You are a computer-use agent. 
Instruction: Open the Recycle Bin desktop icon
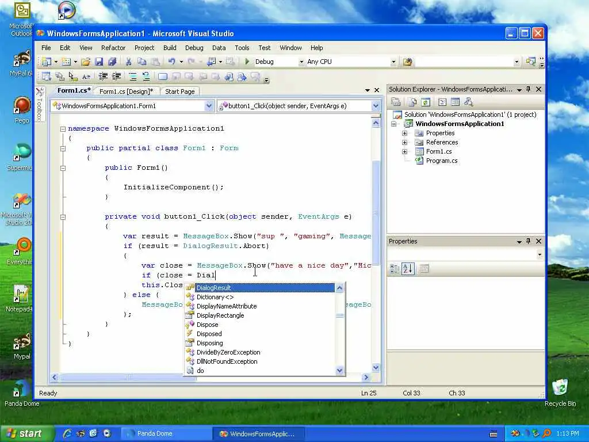(560, 393)
